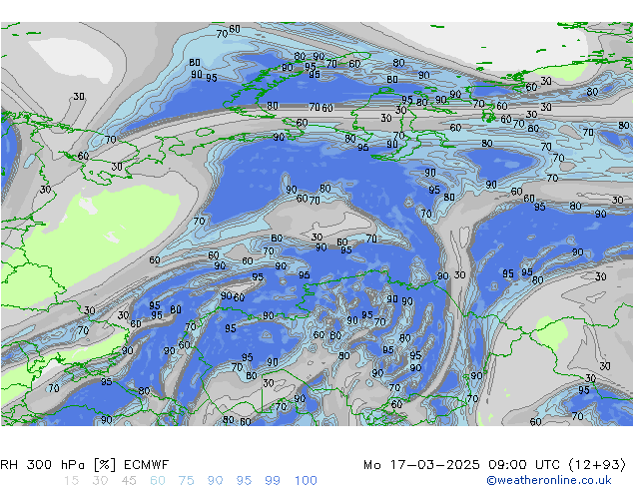
Task: Select the 'RH 300 hPa [%] ECMWF' title
Action: (x=85, y=465)
